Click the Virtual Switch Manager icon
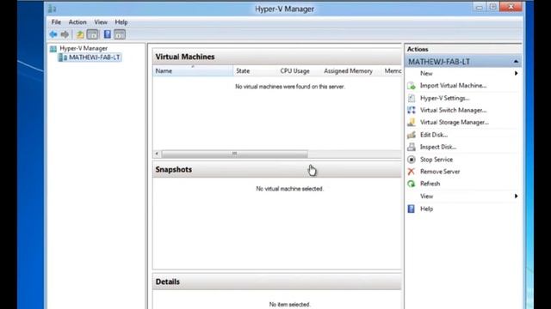 coord(412,110)
